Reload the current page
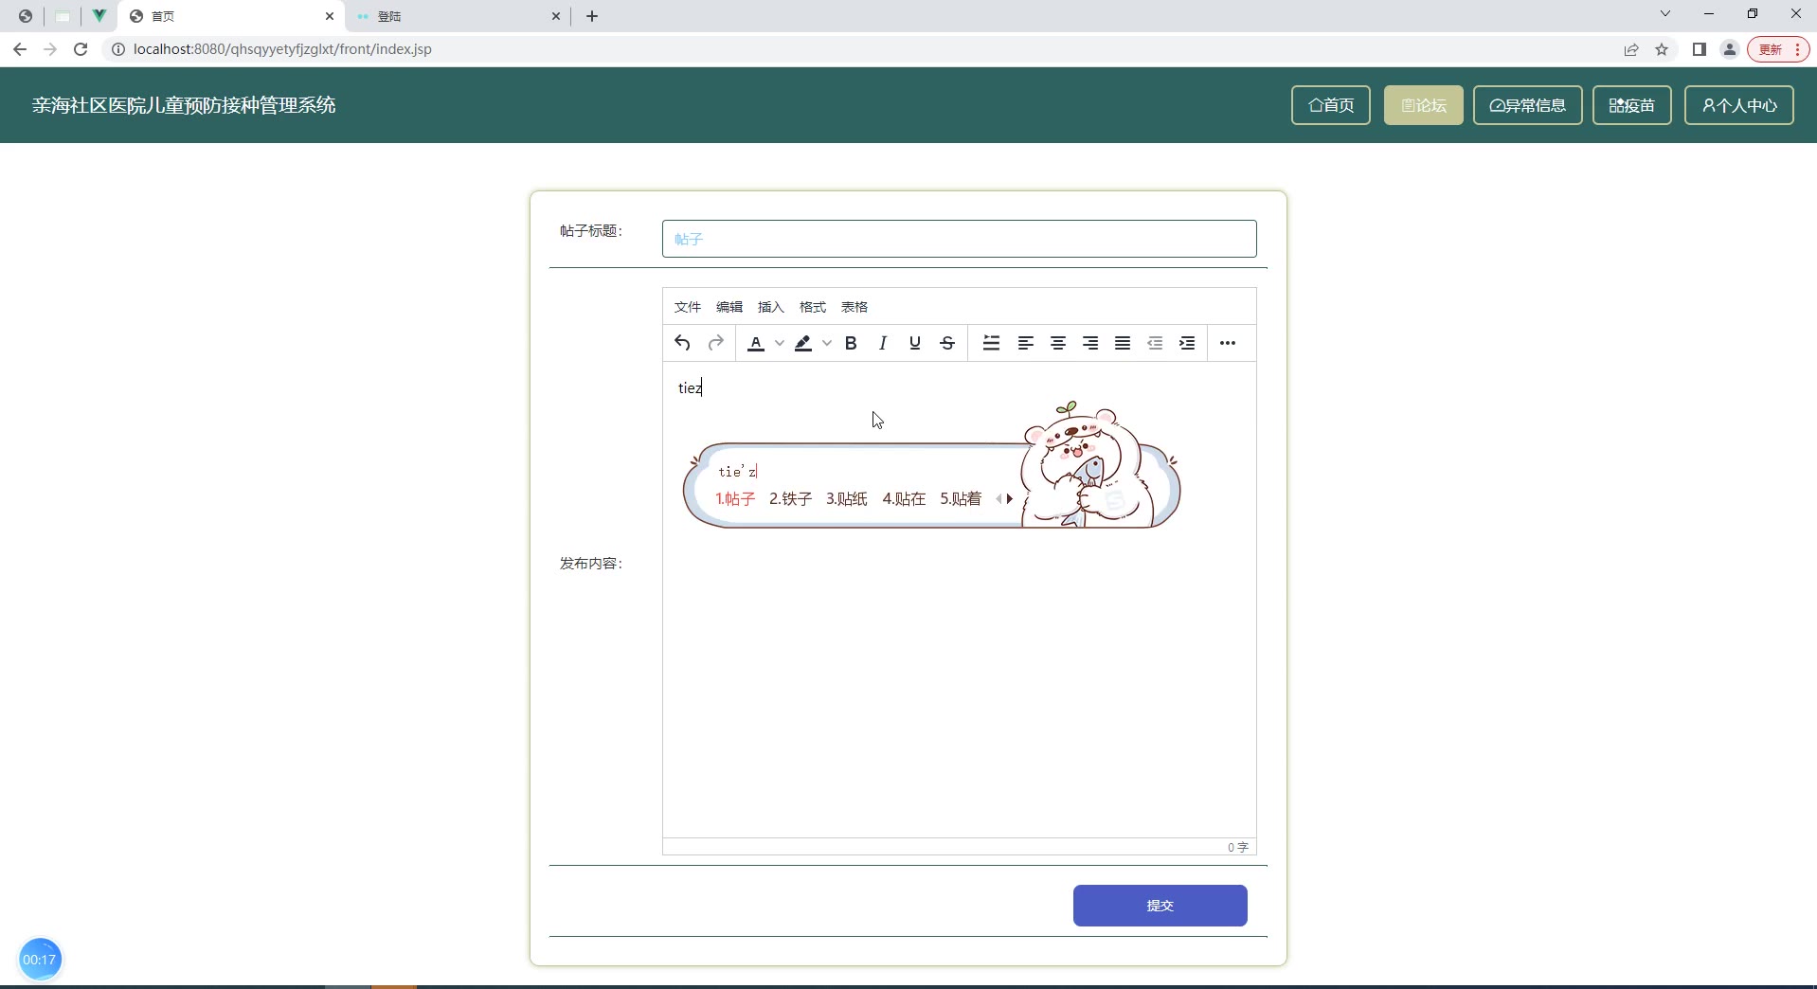Viewport: 1817px width, 989px height. [81, 49]
